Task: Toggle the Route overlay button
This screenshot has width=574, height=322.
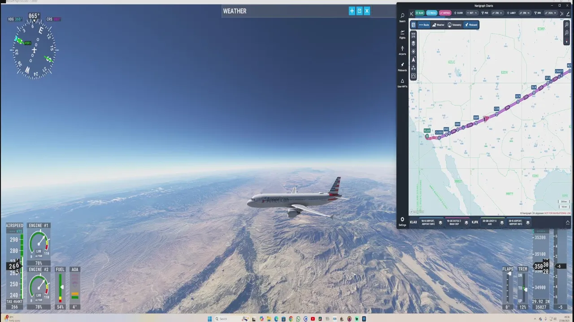Action: coord(424,25)
